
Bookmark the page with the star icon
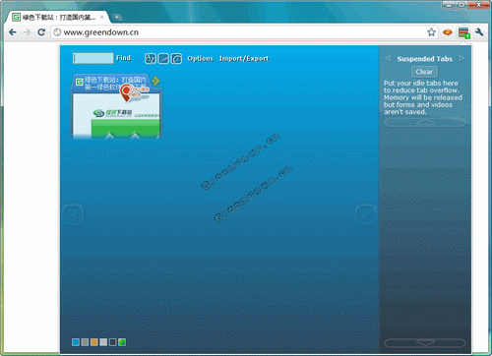coord(431,32)
